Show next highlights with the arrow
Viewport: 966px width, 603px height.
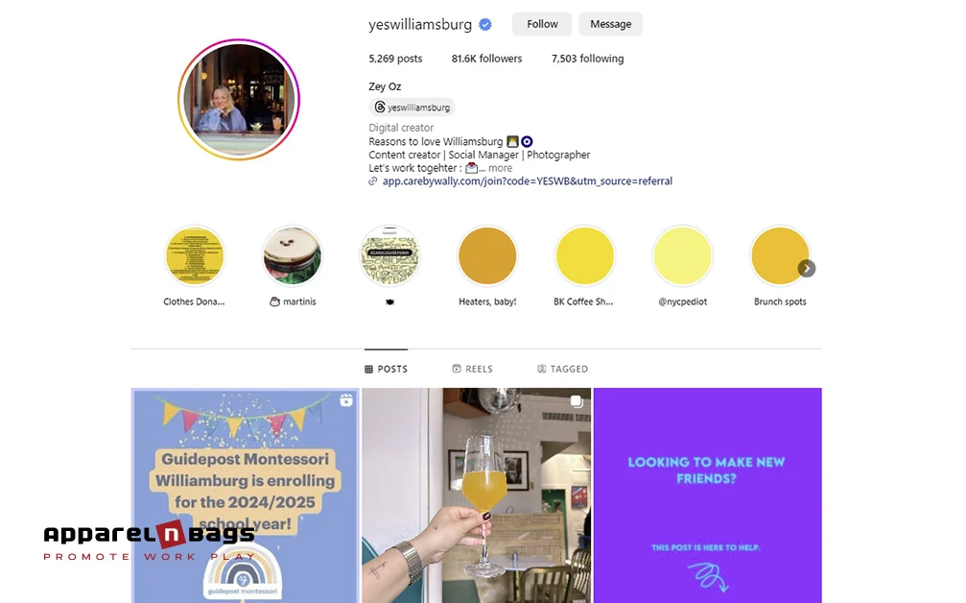pos(807,268)
